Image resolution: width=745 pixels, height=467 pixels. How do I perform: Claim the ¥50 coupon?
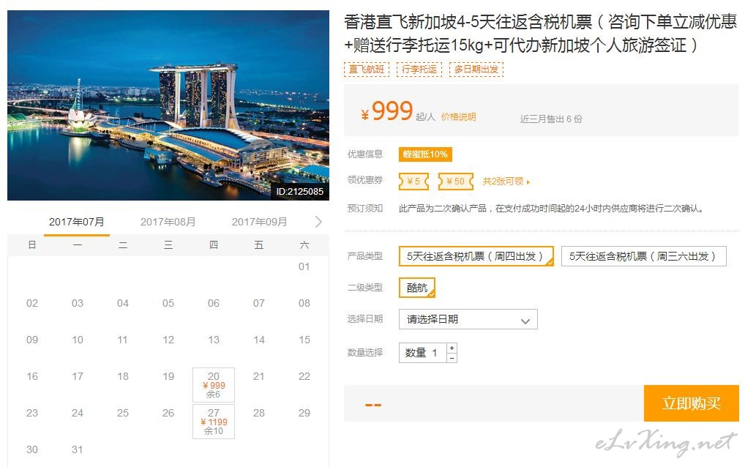pos(456,181)
